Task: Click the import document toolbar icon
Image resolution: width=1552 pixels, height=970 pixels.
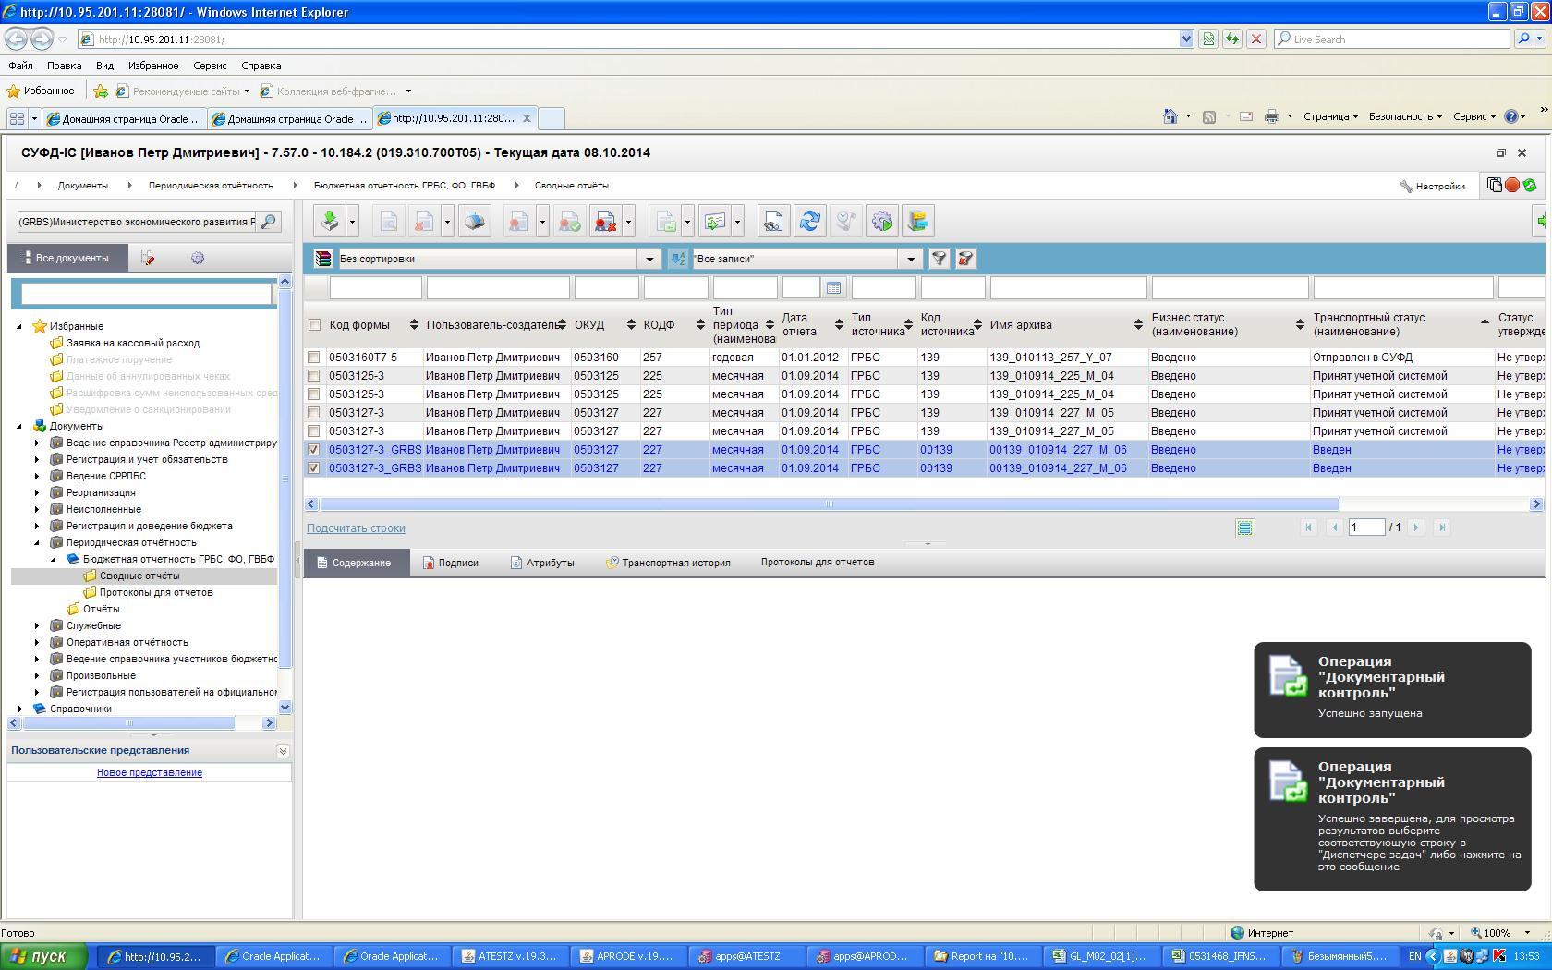Action: [x=330, y=222]
